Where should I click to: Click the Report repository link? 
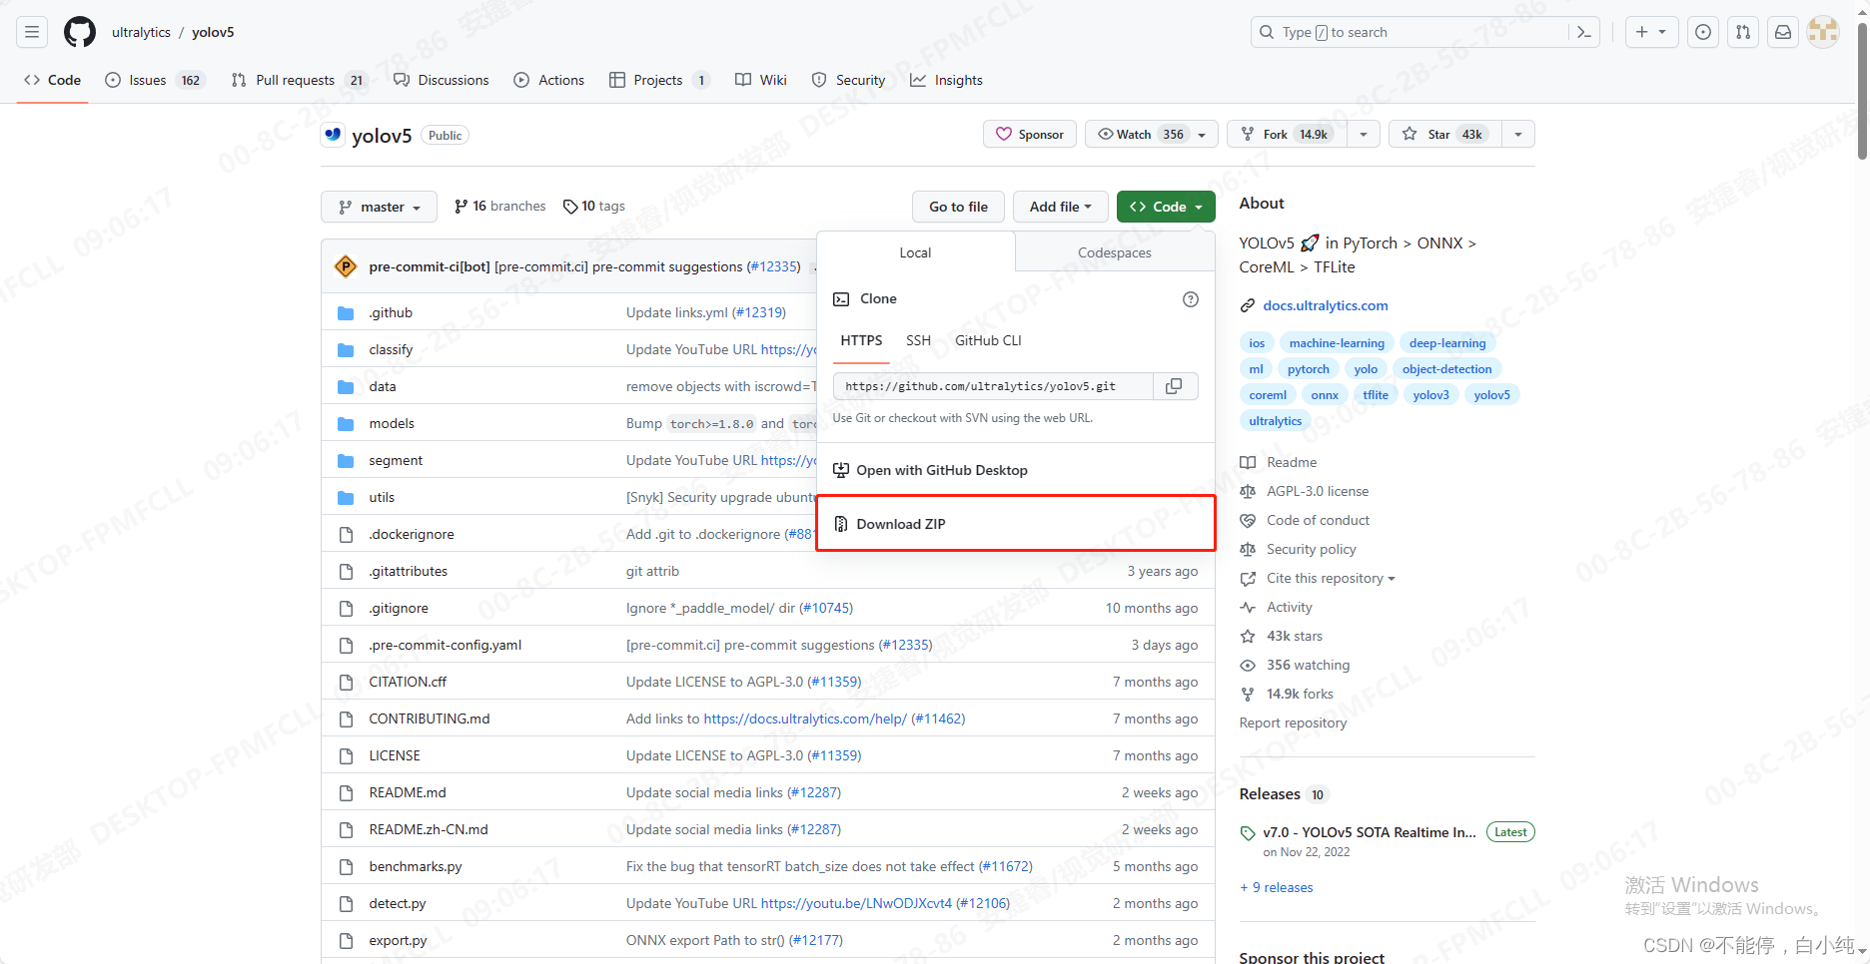click(x=1293, y=723)
